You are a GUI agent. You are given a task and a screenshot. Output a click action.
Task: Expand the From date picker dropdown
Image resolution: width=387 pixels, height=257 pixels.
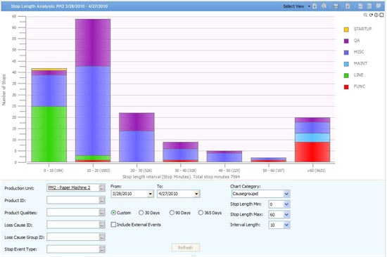coord(151,194)
